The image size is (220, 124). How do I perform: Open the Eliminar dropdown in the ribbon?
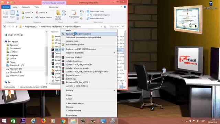[x=41, y=13]
